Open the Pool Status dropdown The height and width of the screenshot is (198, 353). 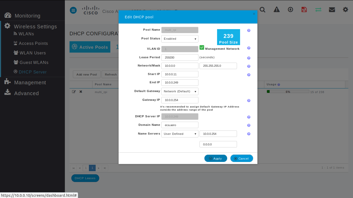pyautogui.click(x=180, y=39)
